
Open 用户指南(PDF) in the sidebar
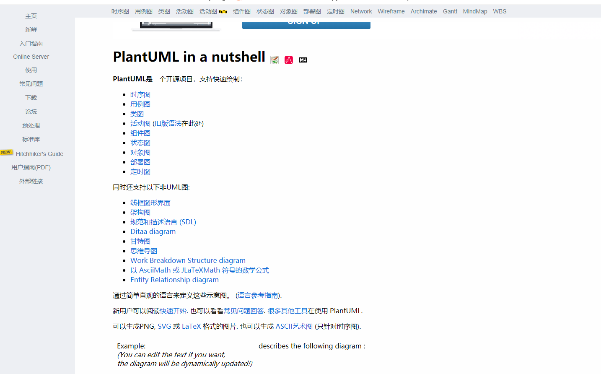tap(31, 167)
